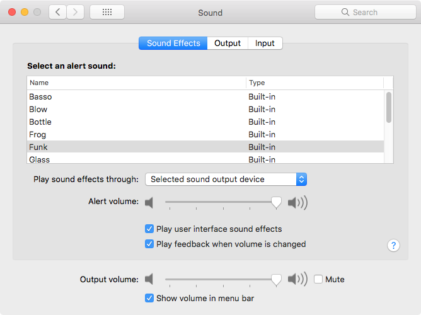This screenshot has height=315, width=421.
Task: Enable the Mute checkbox
Action: point(318,279)
